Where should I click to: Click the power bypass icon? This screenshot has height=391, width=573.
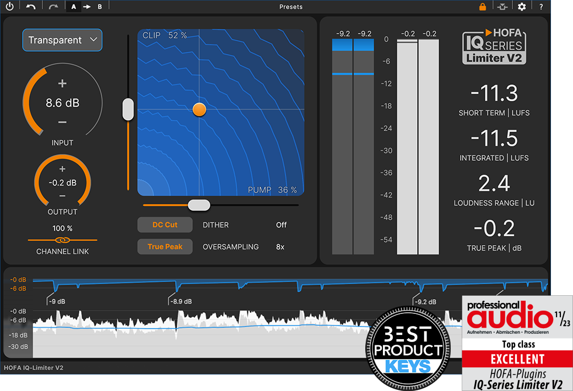coord(9,7)
